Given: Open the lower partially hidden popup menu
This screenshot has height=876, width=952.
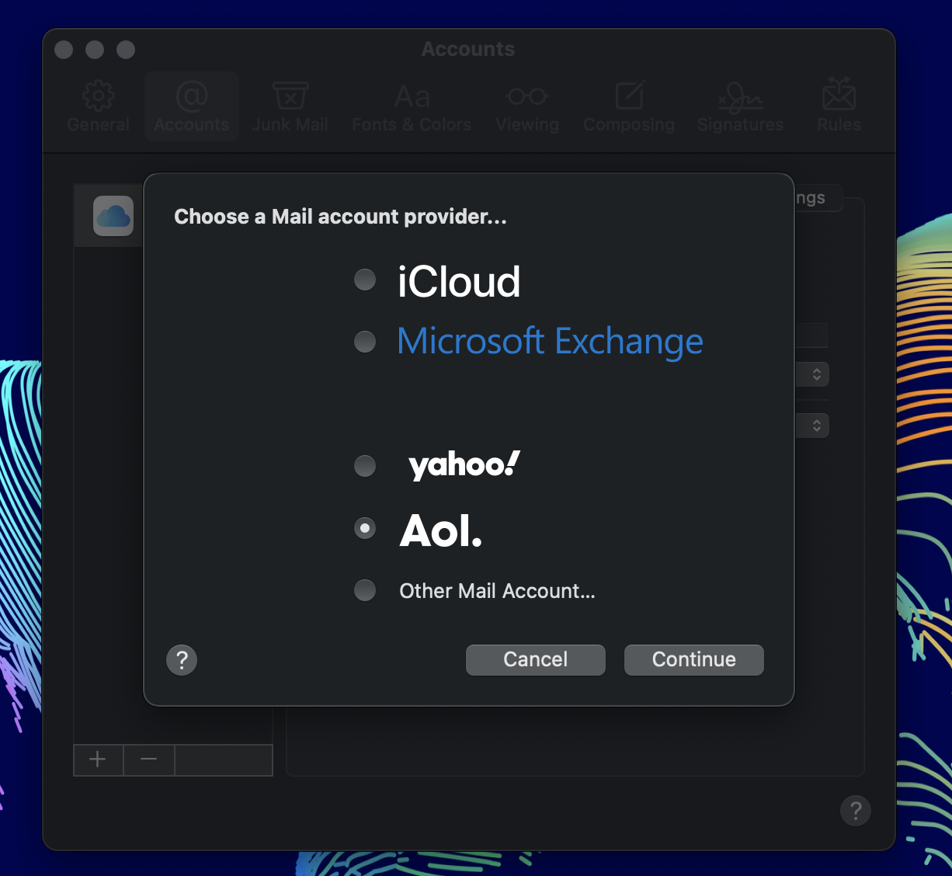Looking at the screenshot, I should [x=812, y=426].
